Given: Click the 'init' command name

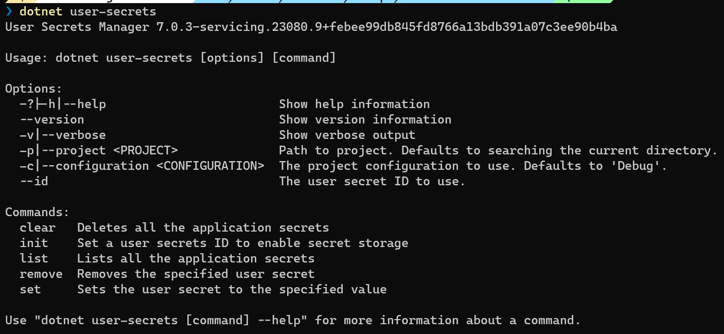Looking at the screenshot, I should click(x=34, y=243).
